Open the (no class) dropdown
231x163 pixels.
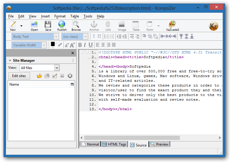tap(75, 37)
